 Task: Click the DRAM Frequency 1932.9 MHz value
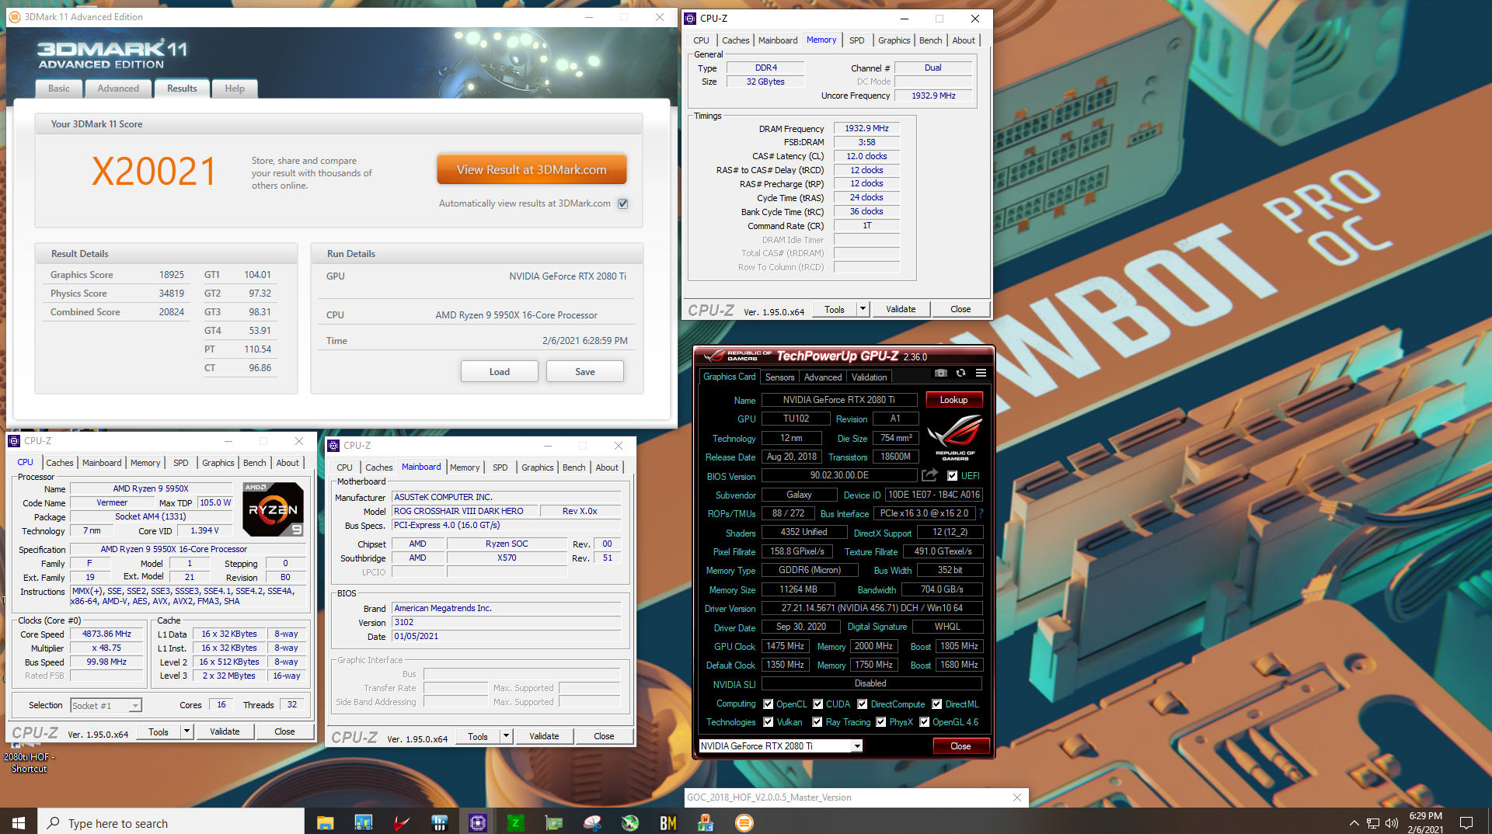[x=866, y=128]
